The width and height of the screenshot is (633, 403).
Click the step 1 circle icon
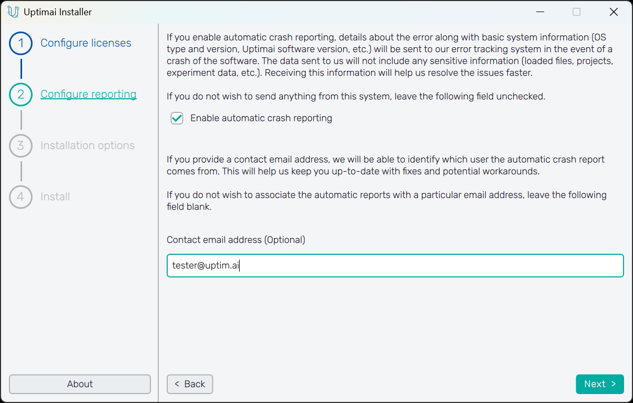click(x=21, y=43)
